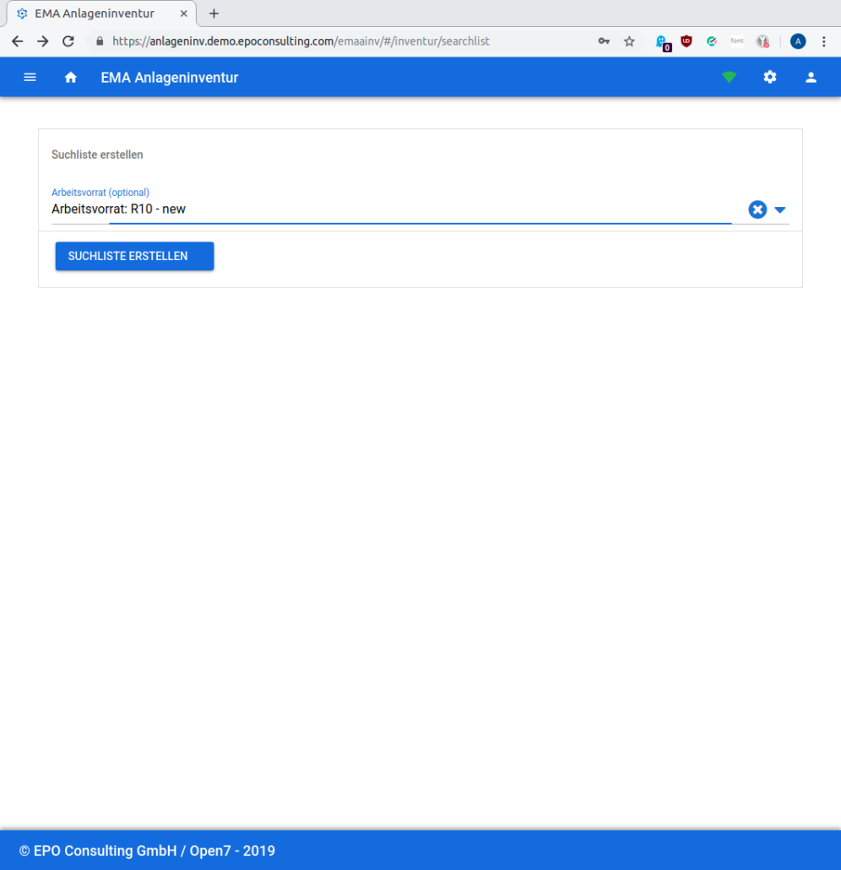Viewport: 841px width, 870px height.
Task: Reload the current page
Action: 68,41
